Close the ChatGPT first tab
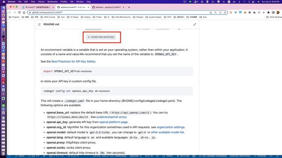This screenshot has height=158, width=282. (x=53, y=7)
